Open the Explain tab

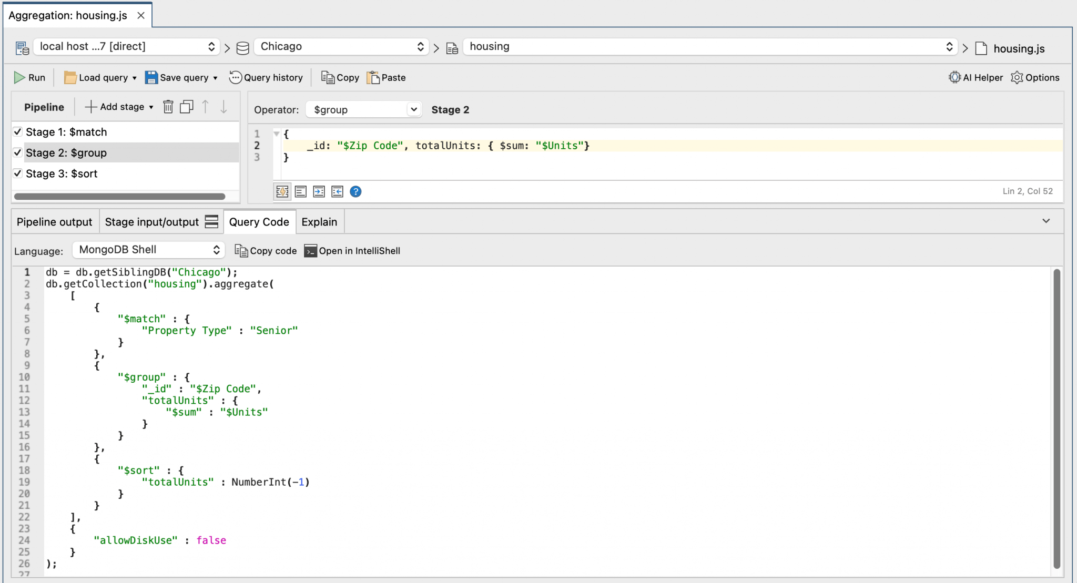[x=319, y=222]
